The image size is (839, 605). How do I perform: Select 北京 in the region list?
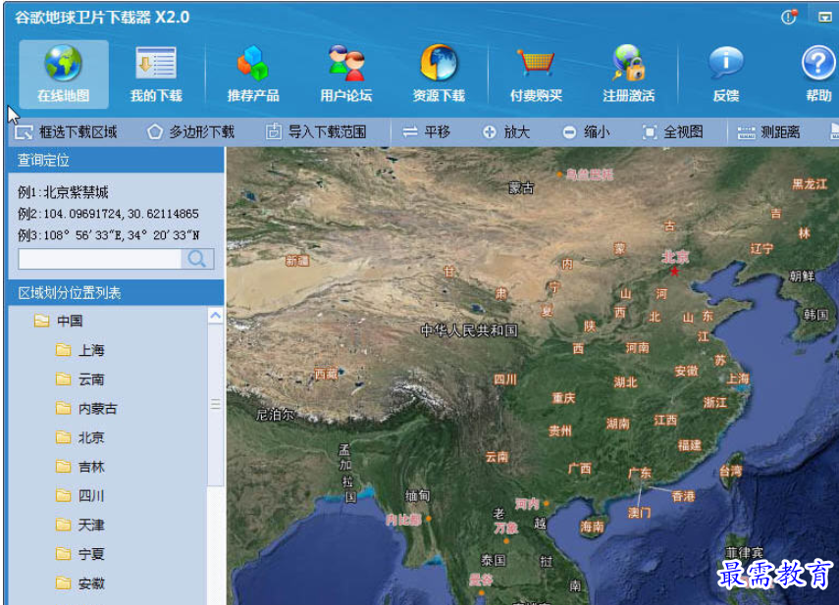(91, 437)
